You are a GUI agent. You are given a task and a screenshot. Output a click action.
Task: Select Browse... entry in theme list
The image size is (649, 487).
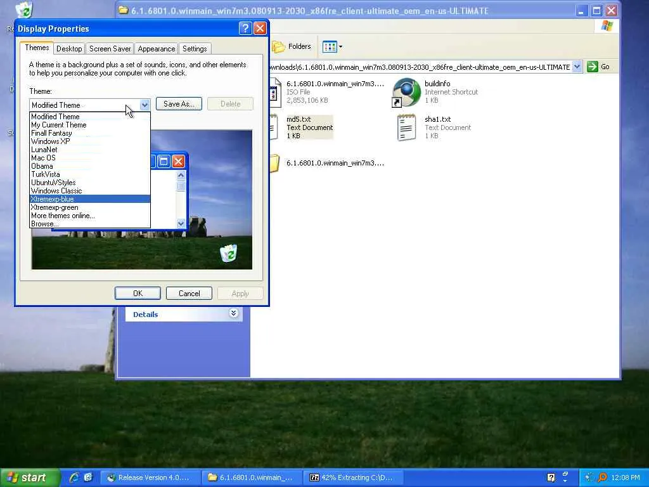pos(90,224)
